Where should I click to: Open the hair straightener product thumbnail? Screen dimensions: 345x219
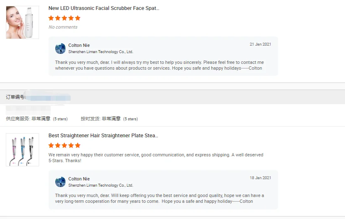click(22, 150)
